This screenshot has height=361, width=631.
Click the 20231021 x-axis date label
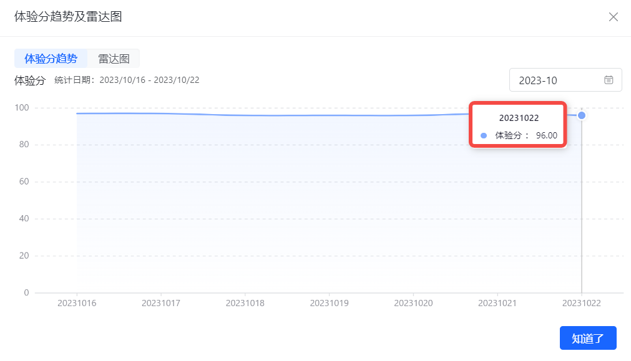coord(497,303)
